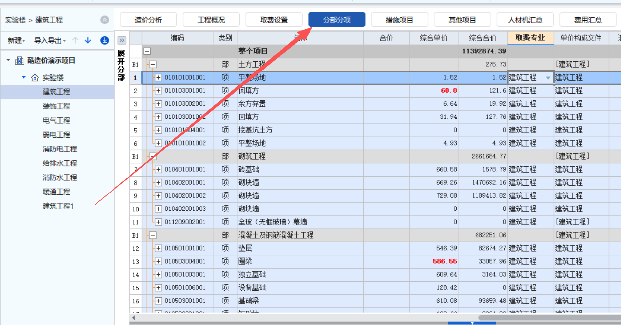Click the house icon beside 实验楼

(35, 78)
